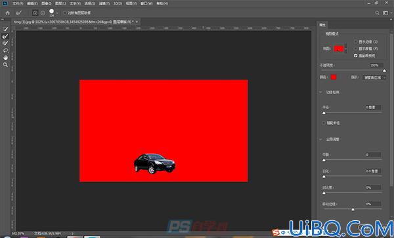
Task: Click the Smooth slider handle
Action: tap(324, 160)
